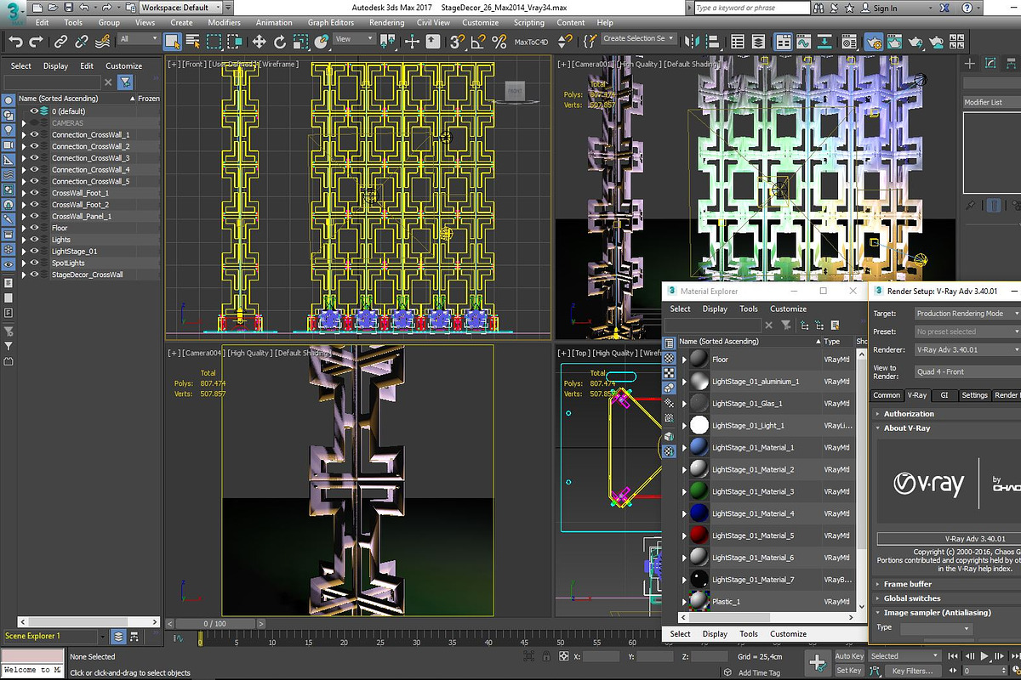Activate Bind to Space Warp tool
Image resolution: width=1021 pixels, height=680 pixels.
tap(102, 41)
